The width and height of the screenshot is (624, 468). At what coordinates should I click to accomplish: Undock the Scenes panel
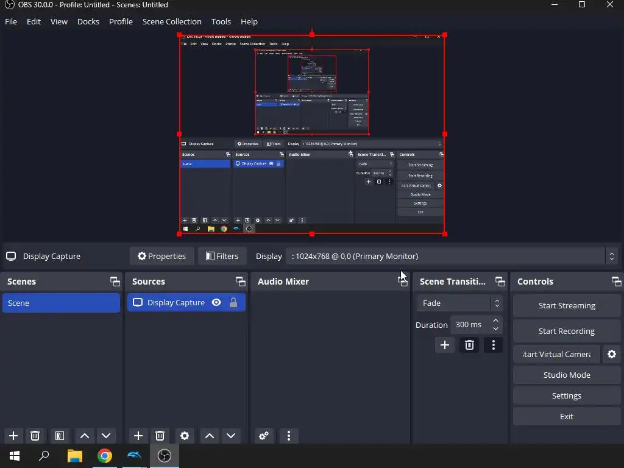point(115,282)
